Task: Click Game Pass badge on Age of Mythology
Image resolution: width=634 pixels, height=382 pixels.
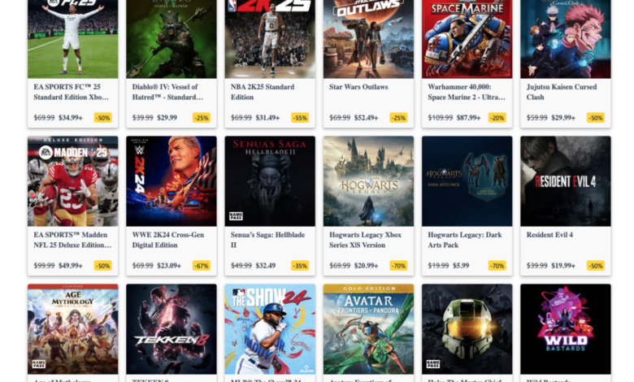Action: click(39, 364)
